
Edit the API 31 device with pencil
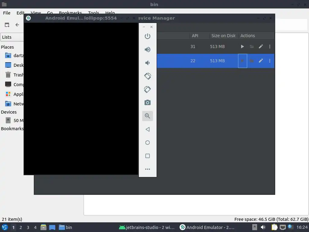(x=261, y=47)
